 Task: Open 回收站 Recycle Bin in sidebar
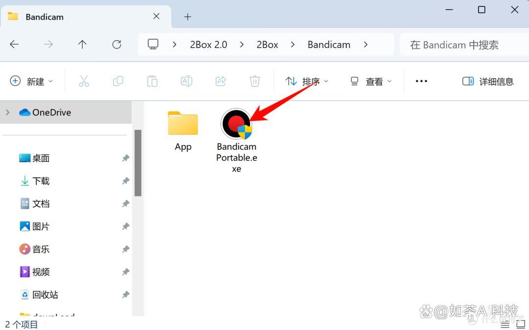(45, 295)
